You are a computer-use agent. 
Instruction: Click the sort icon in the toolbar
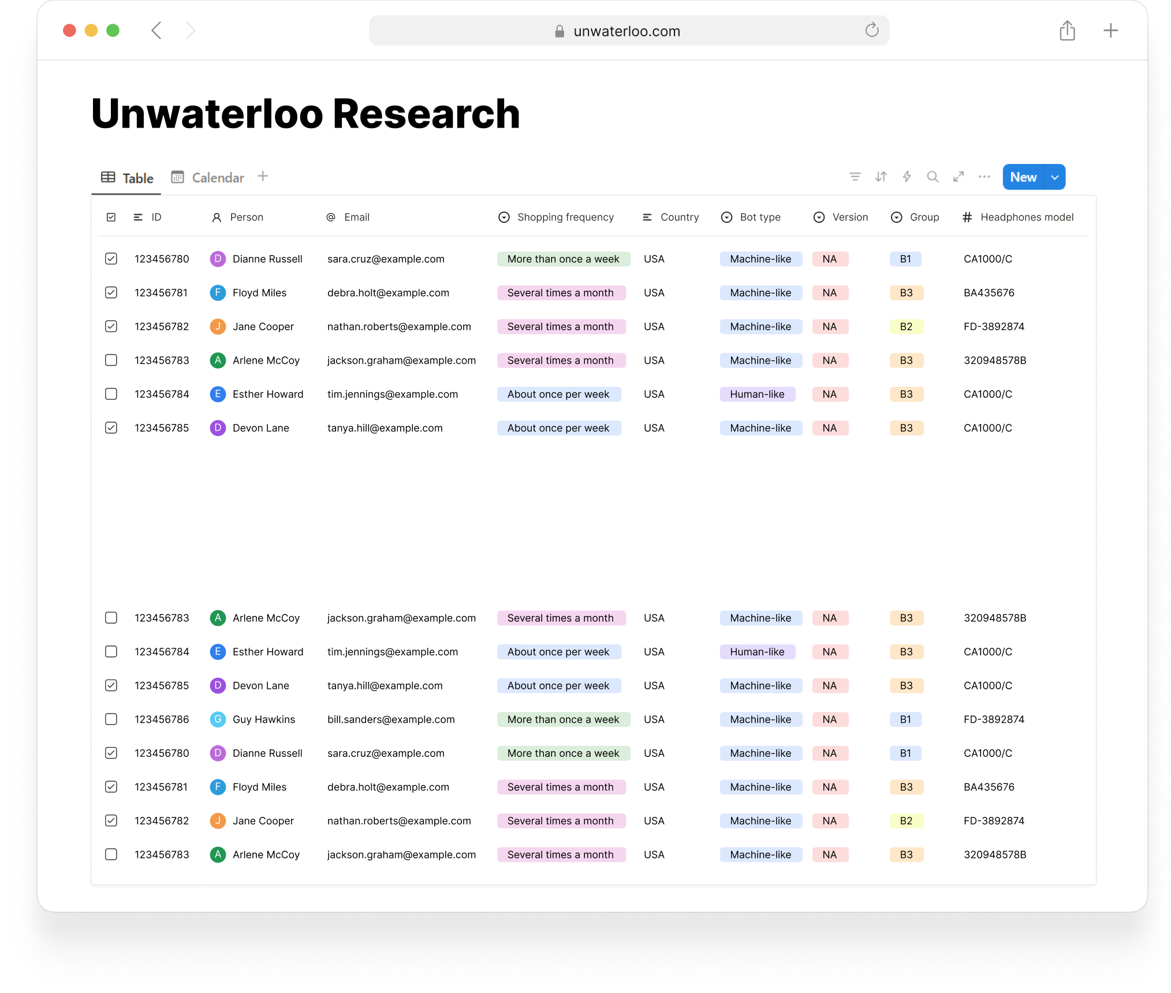[880, 177]
